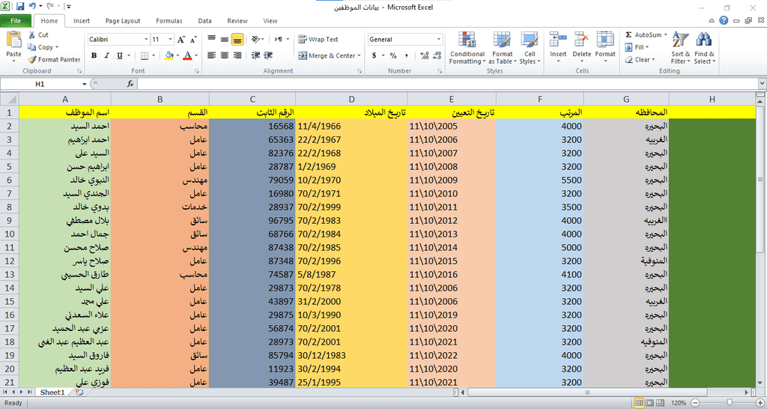
Task: Decrease indent of cell contents
Action: point(255,55)
